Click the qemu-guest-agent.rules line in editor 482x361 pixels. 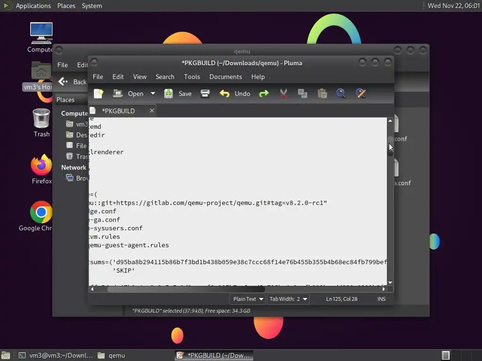129,245
